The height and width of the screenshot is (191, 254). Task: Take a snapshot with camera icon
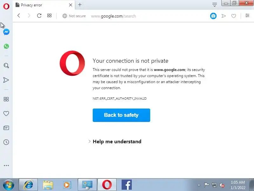point(213,16)
